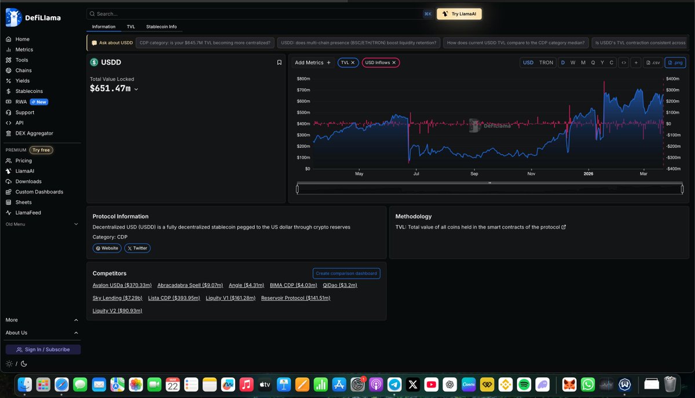Go to Tools in sidebar
This screenshot has width=695, height=398.
(17, 60)
